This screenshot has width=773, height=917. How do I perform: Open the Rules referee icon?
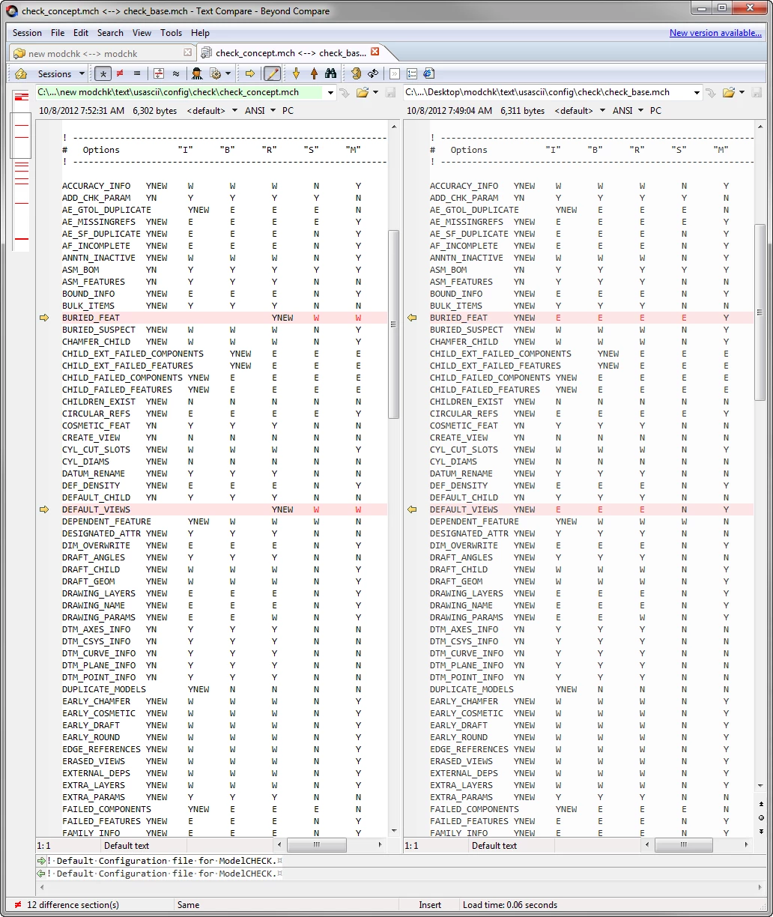tap(197, 73)
